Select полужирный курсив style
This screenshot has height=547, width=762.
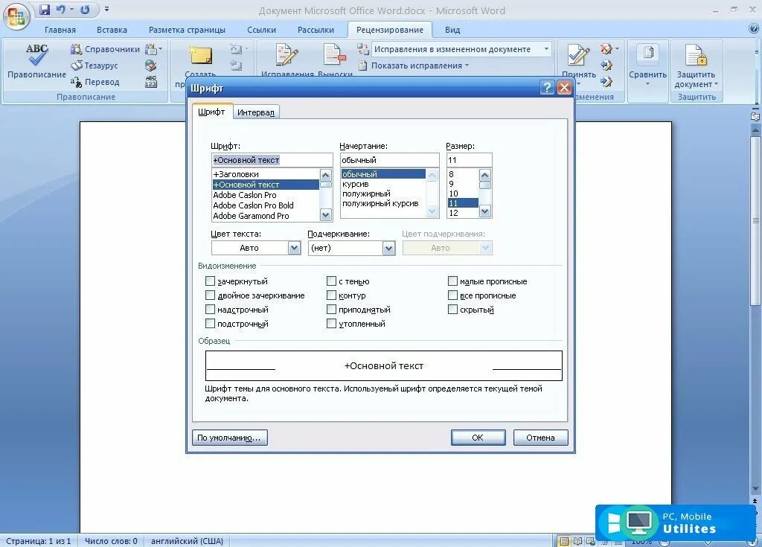tap(383, 204)
